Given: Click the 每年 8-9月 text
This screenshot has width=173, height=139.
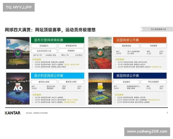Looking at the screenshot, I should coord(148,87).
